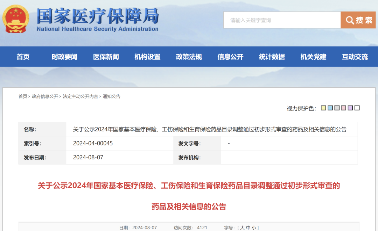Open the 政策法规 navigation item
Image resolution: width=378 pixels, height=231 pixels.
coord(189,57)
